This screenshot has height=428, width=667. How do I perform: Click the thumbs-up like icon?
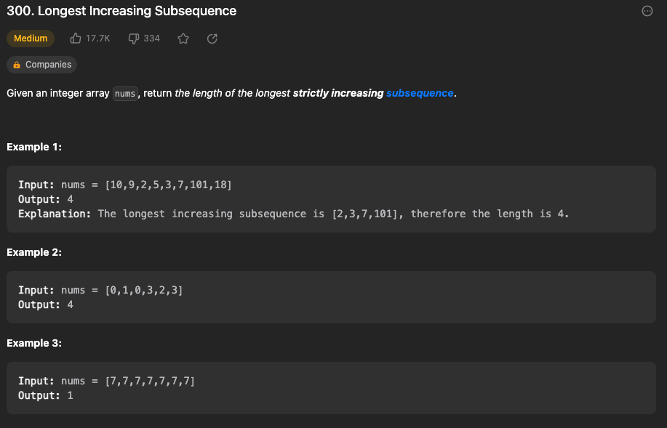[x=76, y=39]
